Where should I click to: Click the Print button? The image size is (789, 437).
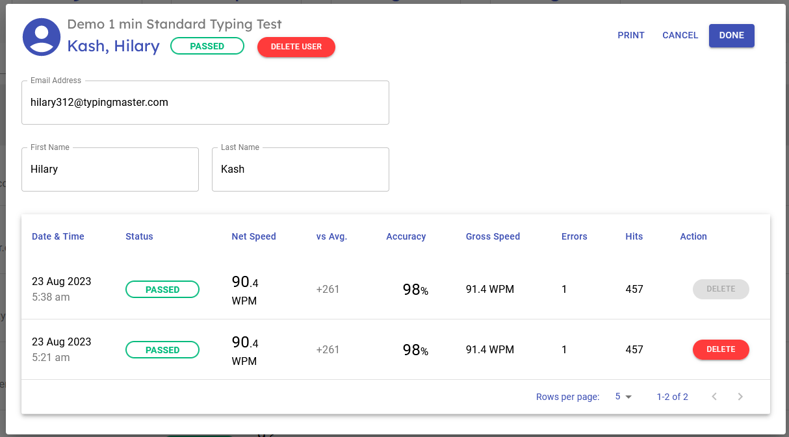point(630,36)
